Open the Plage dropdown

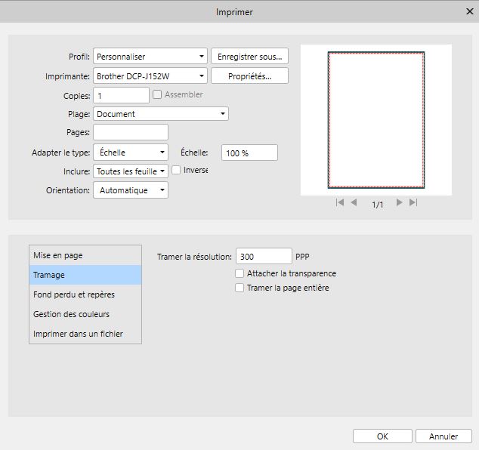[161, 114]
